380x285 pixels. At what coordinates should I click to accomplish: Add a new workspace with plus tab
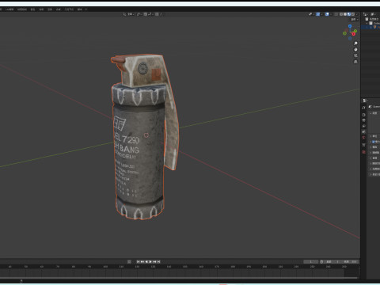86,9
